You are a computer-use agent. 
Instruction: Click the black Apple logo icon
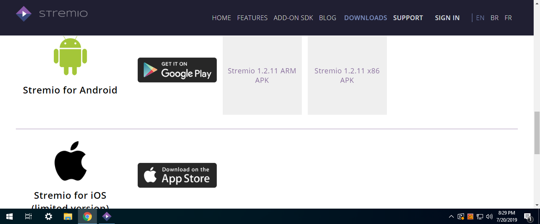pyautogui.click(x=70, y=161)
